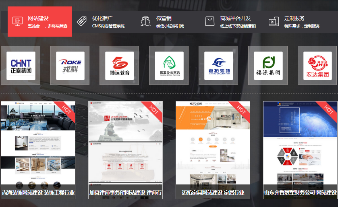Click the monitor icon beside 网站建设
This screenshot has height=207, width=338.
(x=17, y=21)
